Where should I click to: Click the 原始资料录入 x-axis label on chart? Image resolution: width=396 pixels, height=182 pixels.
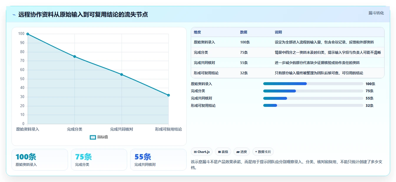[x=28, y=129]
